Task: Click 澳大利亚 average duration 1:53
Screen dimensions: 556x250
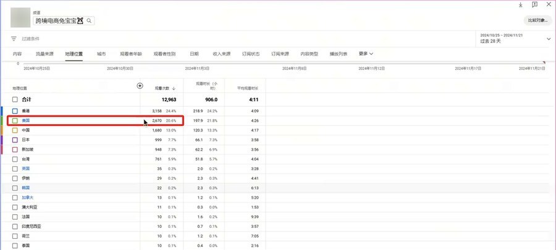Action: click(255, 207)
